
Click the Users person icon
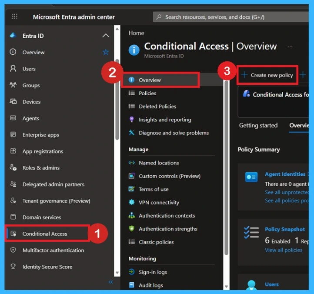(13, 68)
